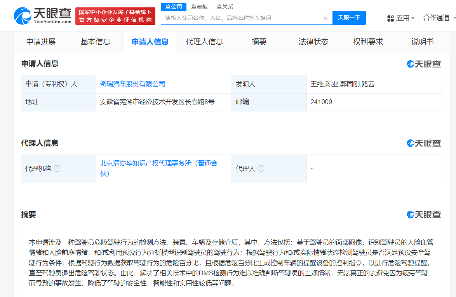Click the 申请（专利权）人 label cell
Image resolution: width=456 pixels, height=297 pixels.
[59, 84]
